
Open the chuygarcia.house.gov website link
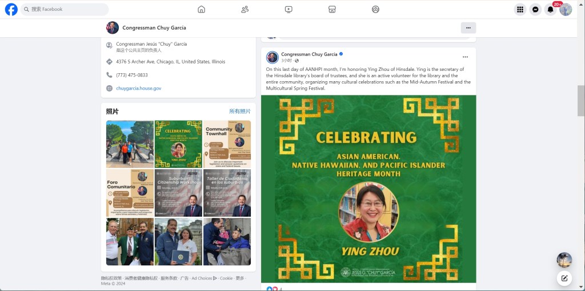coord(139,89)
